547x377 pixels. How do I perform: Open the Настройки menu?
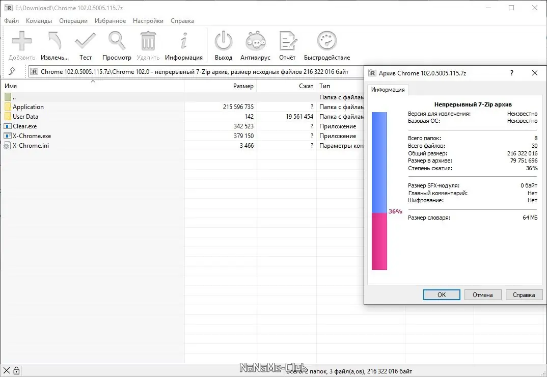pos(148,21)
